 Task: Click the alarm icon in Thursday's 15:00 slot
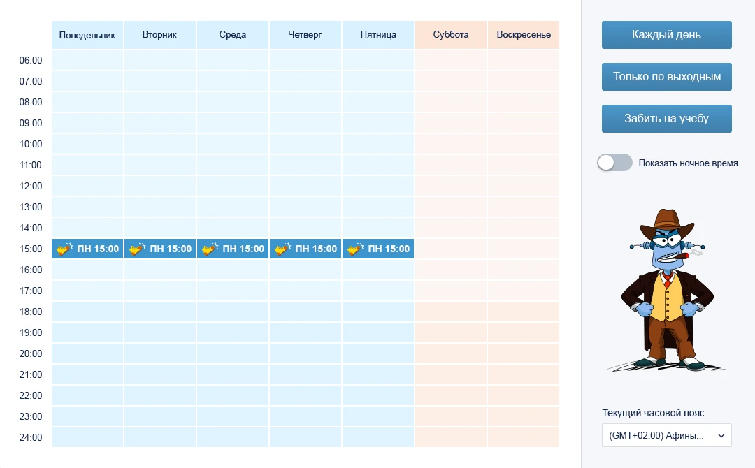coord(282,249)
